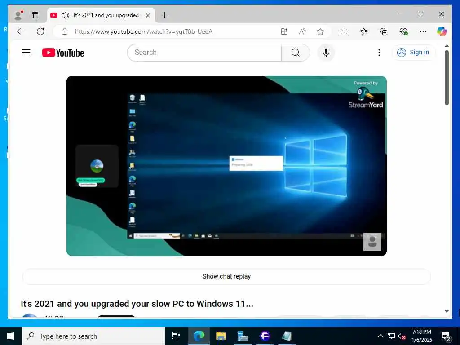
Task: Click taskbar search box
Action: (93, 336)
